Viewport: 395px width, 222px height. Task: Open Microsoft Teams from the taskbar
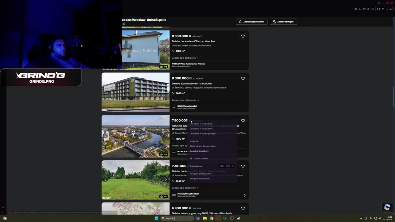(x=198, y=218)
